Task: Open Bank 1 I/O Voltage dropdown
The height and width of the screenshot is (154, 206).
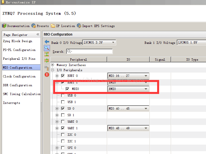Action: coord(192,42)
